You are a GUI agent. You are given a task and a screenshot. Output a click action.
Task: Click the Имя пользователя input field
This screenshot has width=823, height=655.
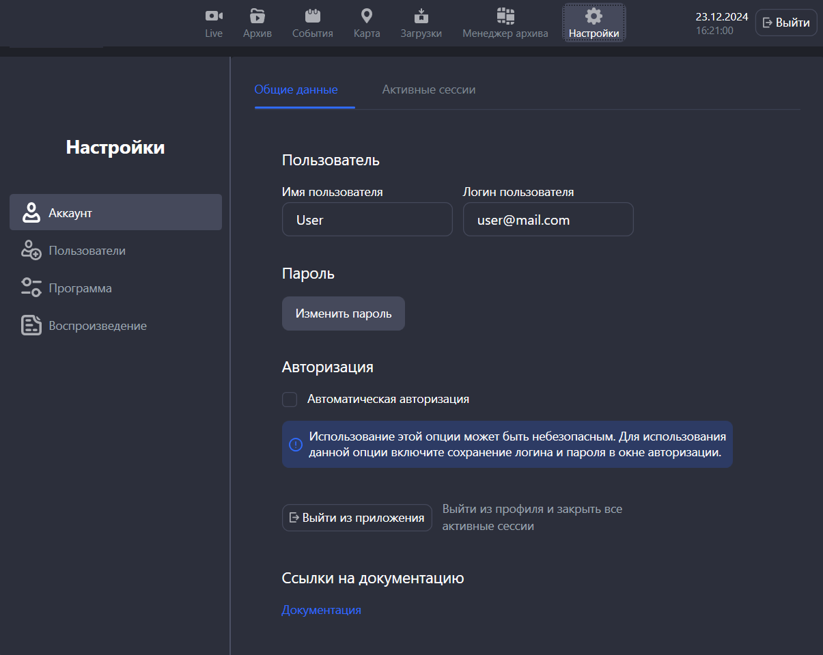point(367,220)
